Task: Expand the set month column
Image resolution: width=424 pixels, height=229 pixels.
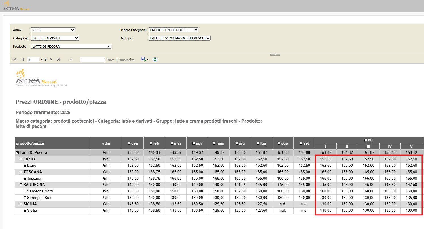Action: click(x=301, y=143)
